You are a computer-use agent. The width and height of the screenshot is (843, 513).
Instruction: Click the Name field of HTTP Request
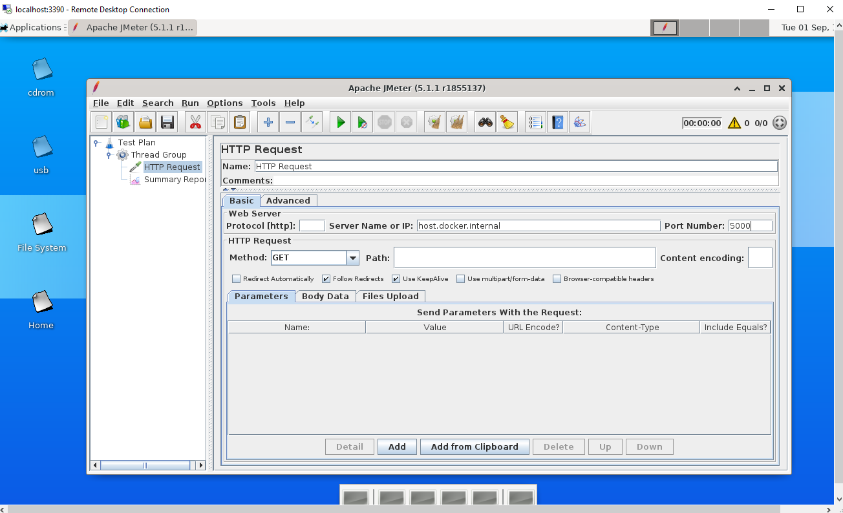tap(516, 167)
